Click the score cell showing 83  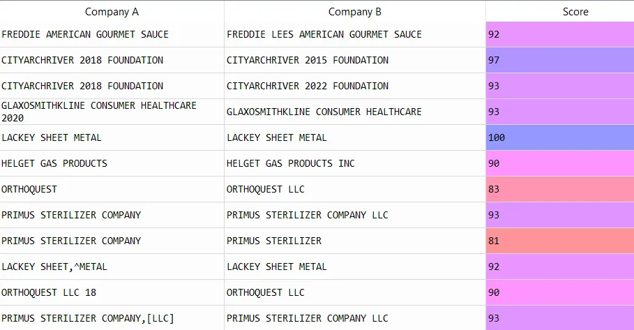tap(559, 189)
